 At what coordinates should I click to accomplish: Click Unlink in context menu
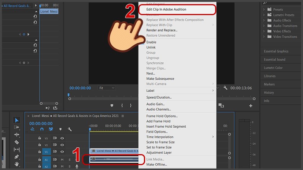click(151, 47)
